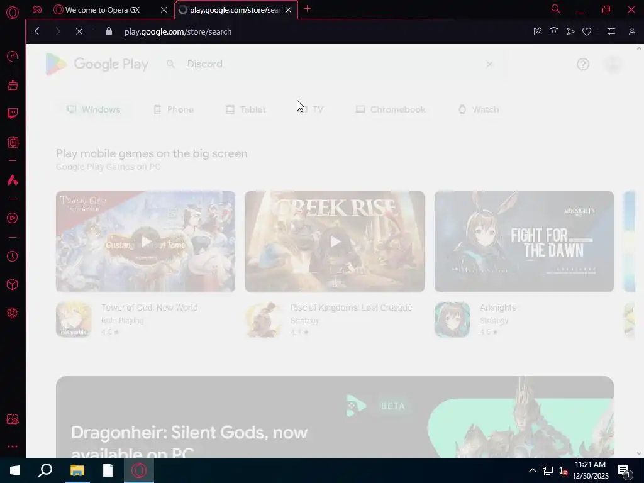Click page scrollbar up arrow

coord(639,48)
